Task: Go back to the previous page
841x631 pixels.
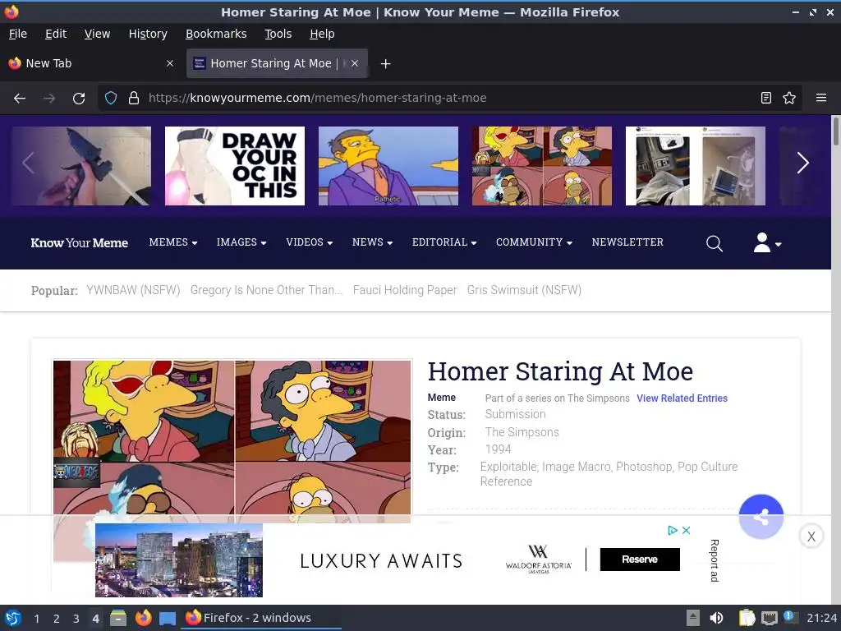Action: 20,99
